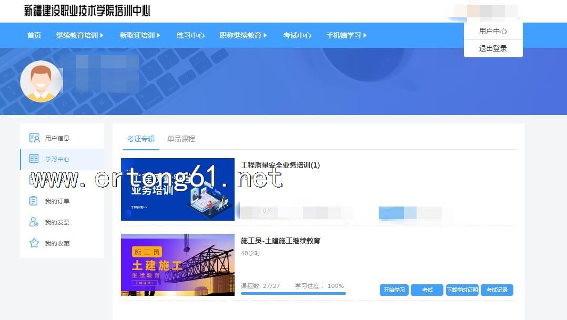Viewport: 567px width, 320px height.
Task: Click the 我的发票 invoice icon
Action: point(34,222)
